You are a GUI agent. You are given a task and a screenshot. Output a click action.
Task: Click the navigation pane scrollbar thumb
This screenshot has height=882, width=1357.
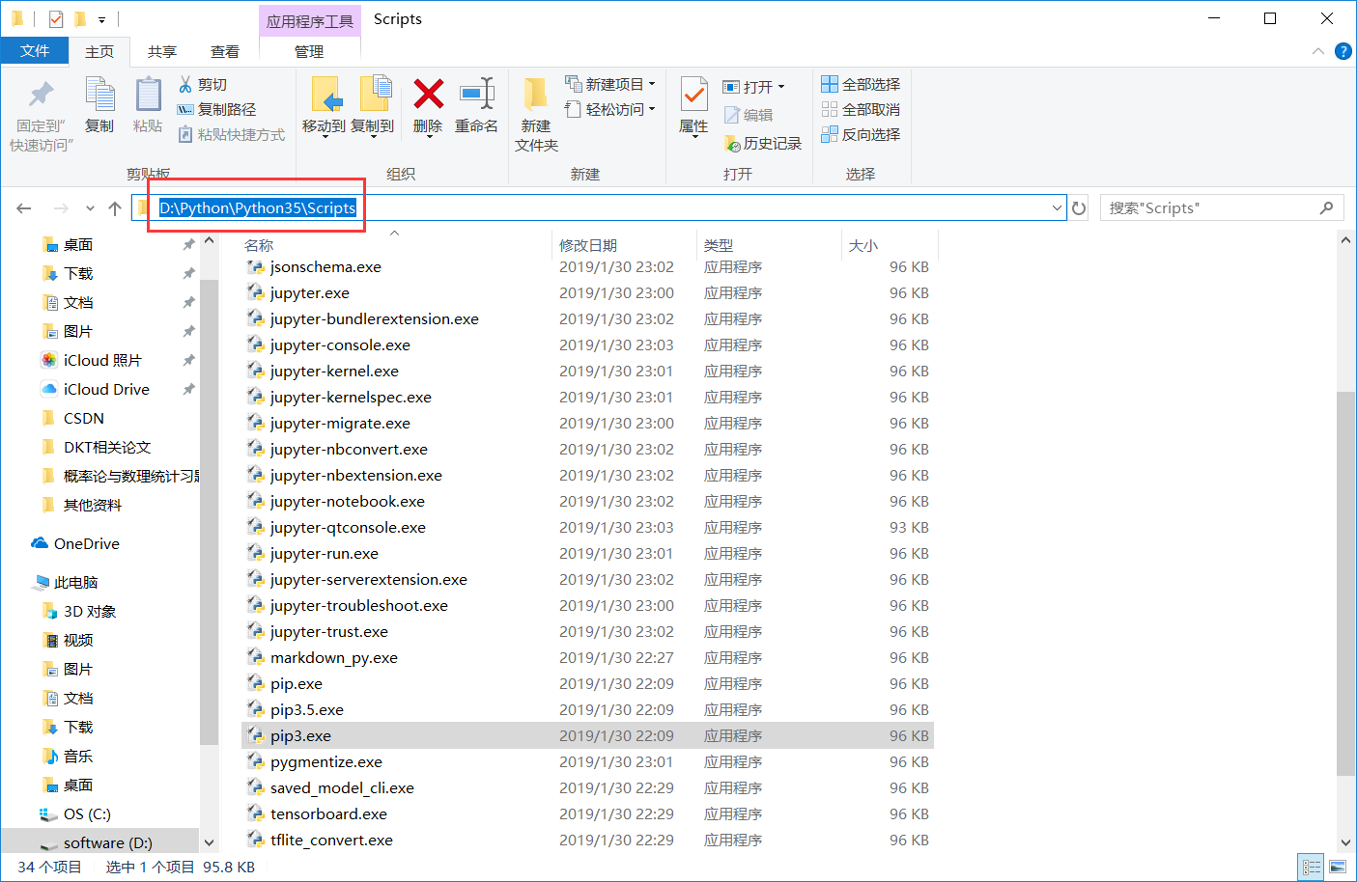coord(209,511)
